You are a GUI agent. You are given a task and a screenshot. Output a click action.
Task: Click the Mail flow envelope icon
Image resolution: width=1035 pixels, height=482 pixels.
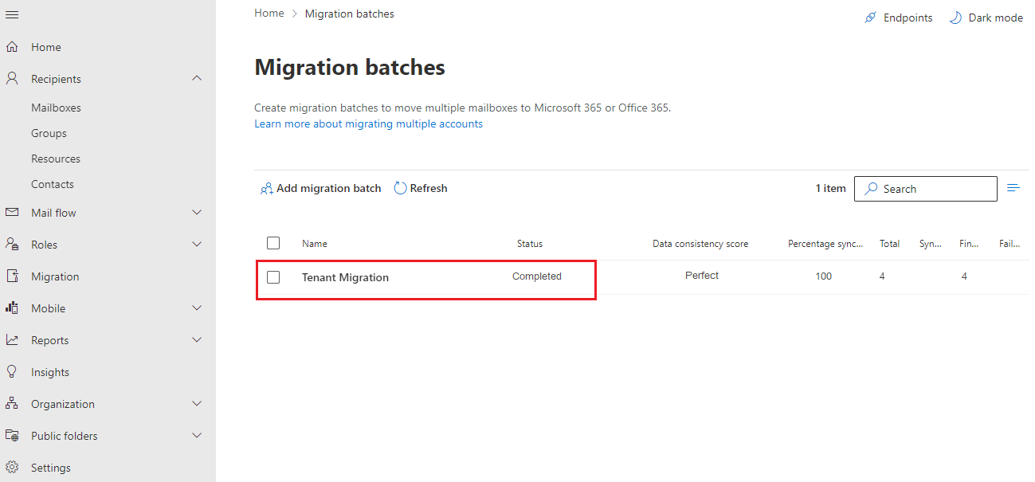click(x=12, y=213)
